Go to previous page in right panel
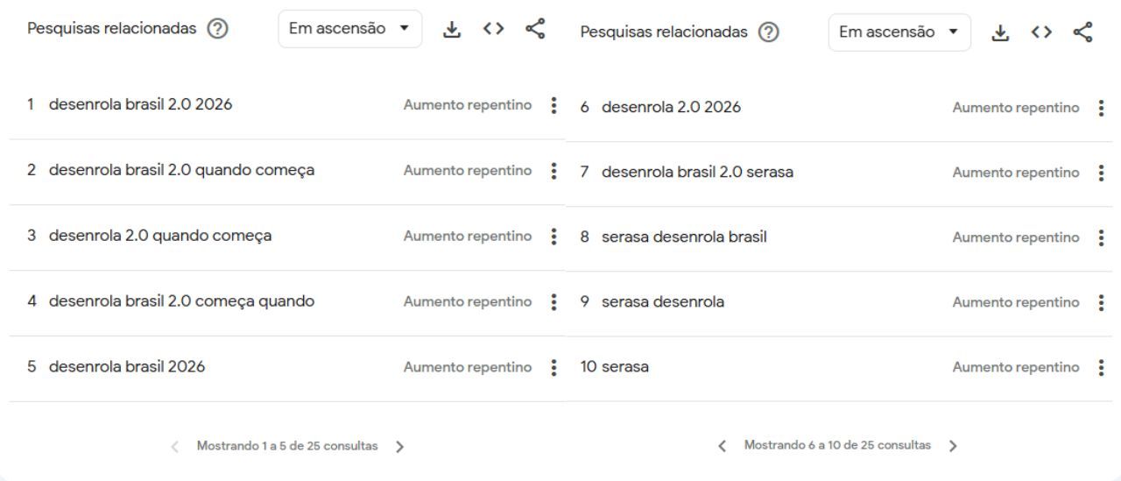Screen dimensions: 1121x481 click(x=723, y=446)
